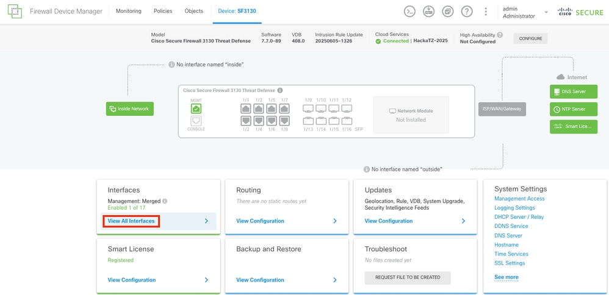Expand Routing card chevron arrow
The height and width of the screenshot is (295, 609).
(335, 221)
